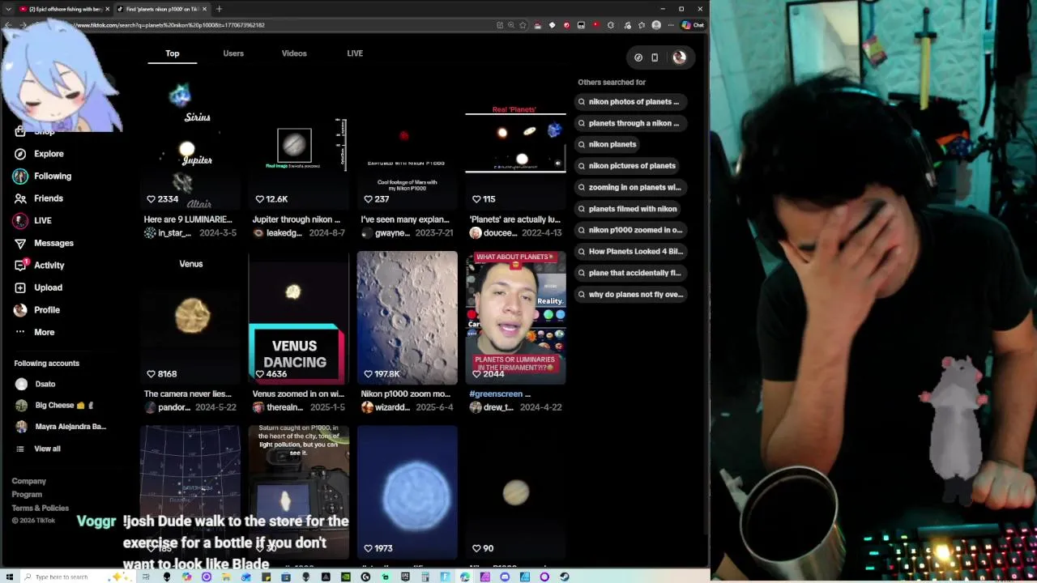Search the 'nikon planets' suggestion
This screenshot has height=583, width=1037.
coord(608,144)
